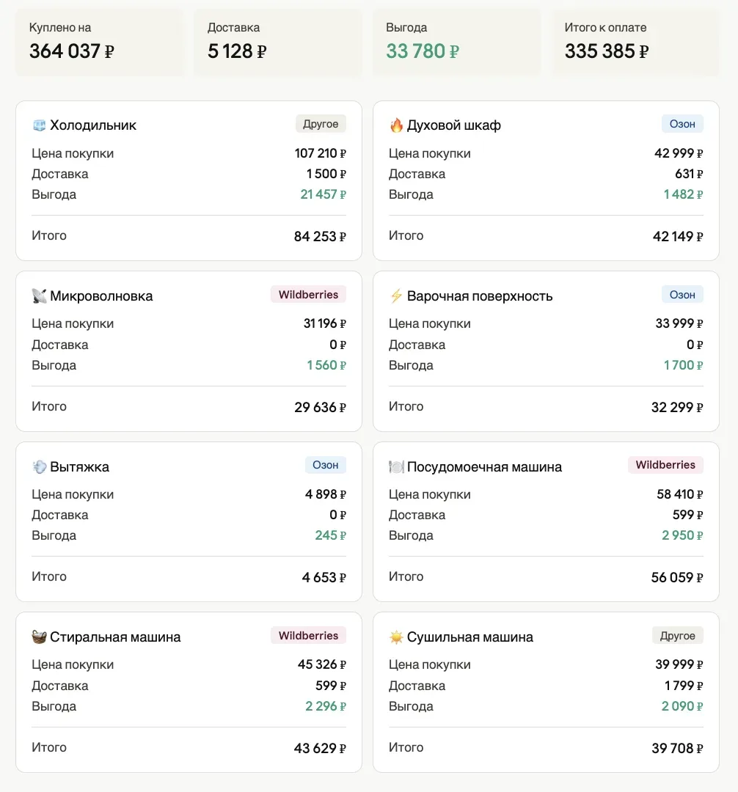The image size is (738, 792).
Task: Click the fire icon beside Духовой шкаф
Action: click(x=397, y=125)
